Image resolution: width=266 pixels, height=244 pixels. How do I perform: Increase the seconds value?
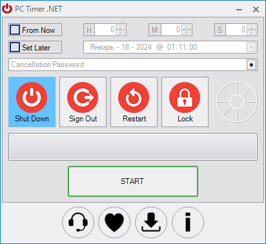[252, 27]
